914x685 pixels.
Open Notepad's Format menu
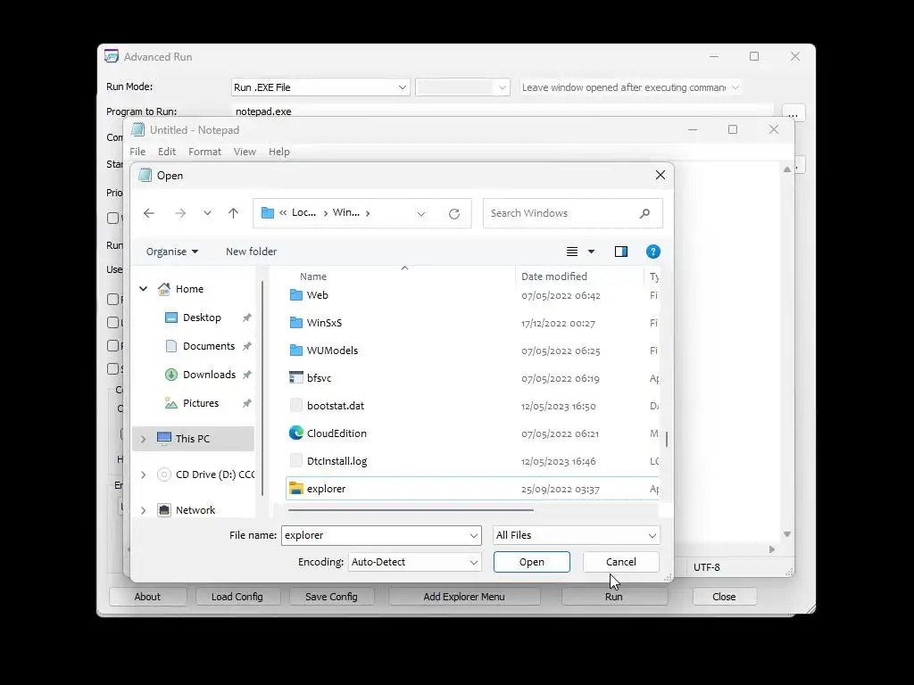(204, 152)
